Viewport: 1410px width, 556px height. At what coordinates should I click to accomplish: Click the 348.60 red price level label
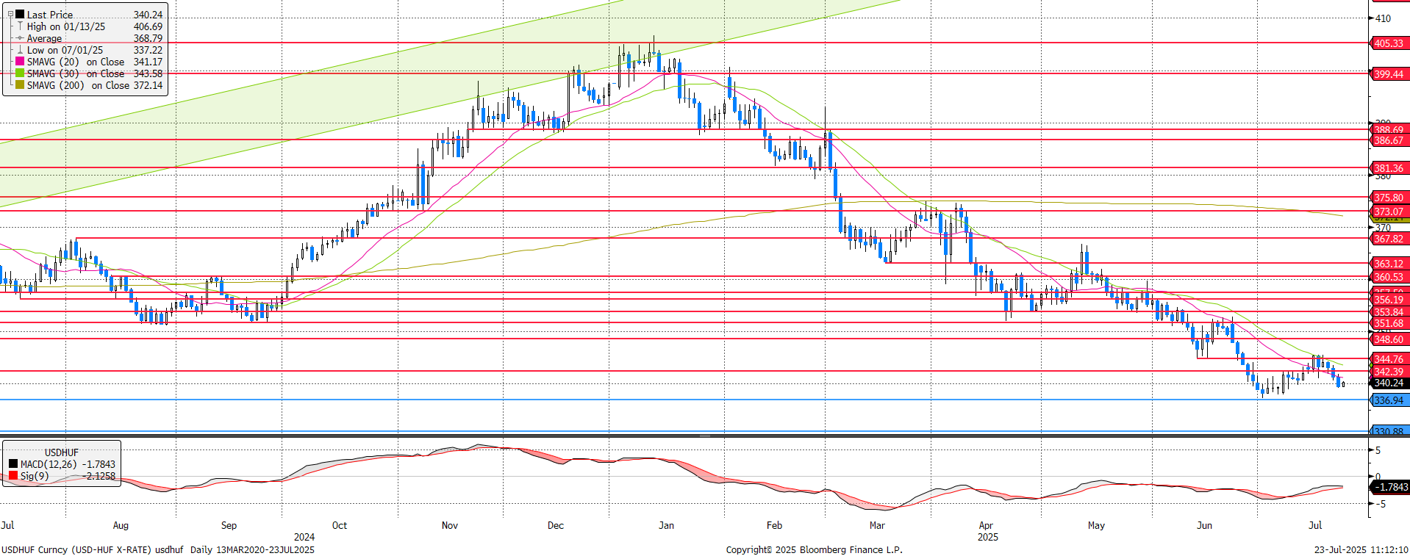pos(1389,339)
